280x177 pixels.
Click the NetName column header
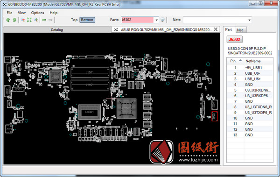pyautogui.click(x=258, y=61)
